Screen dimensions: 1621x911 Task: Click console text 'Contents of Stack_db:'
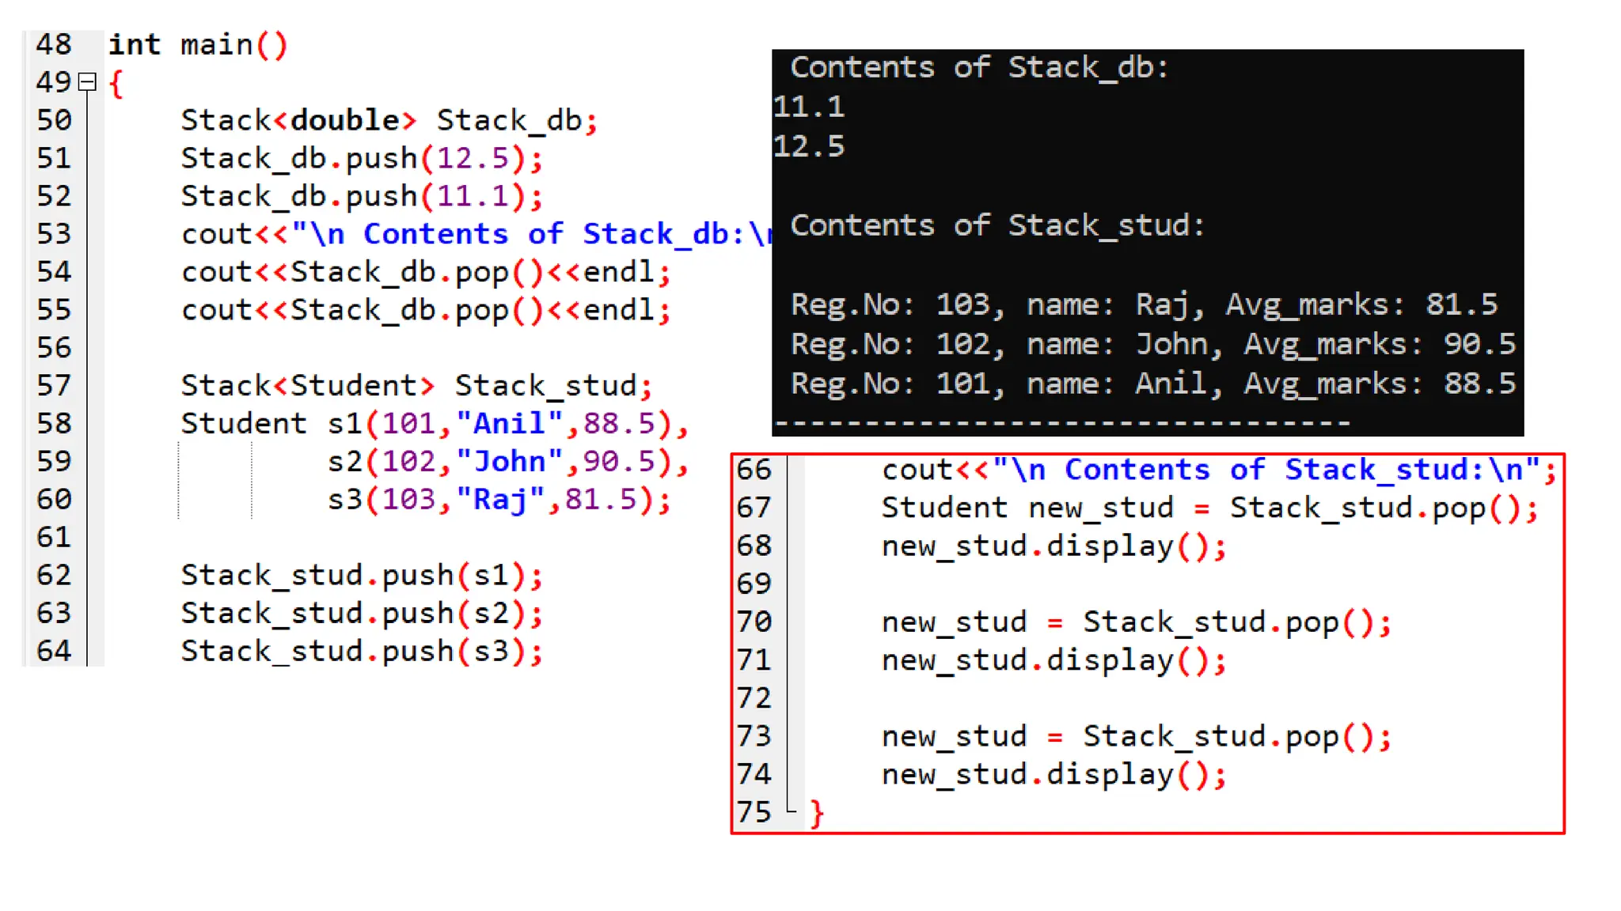coord(979,67)
